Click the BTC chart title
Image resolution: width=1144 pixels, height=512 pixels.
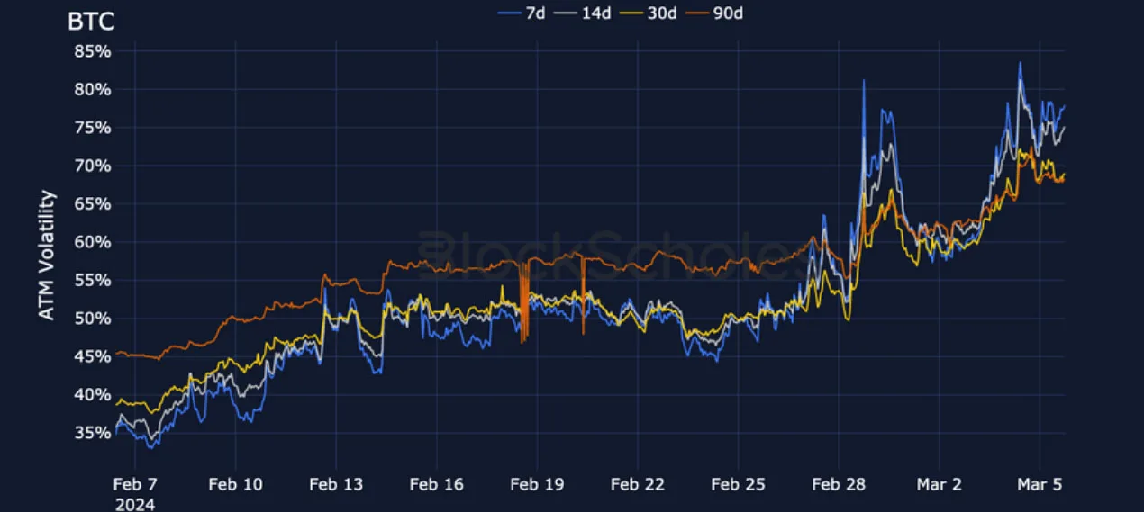point(91,21)
